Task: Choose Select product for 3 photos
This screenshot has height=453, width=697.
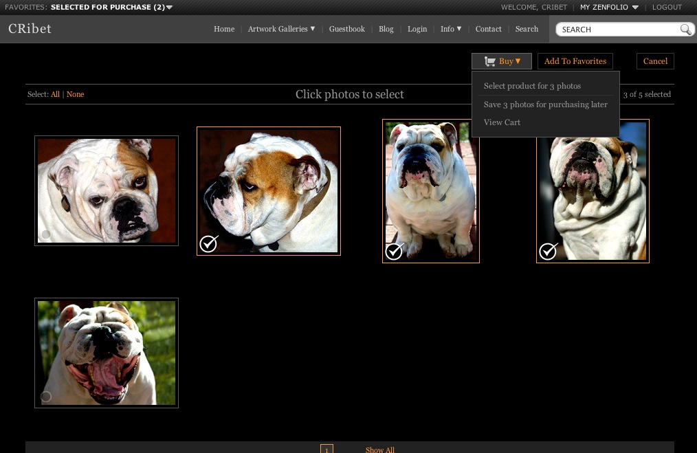Action: pyautogui.click(x=532, y=85)
